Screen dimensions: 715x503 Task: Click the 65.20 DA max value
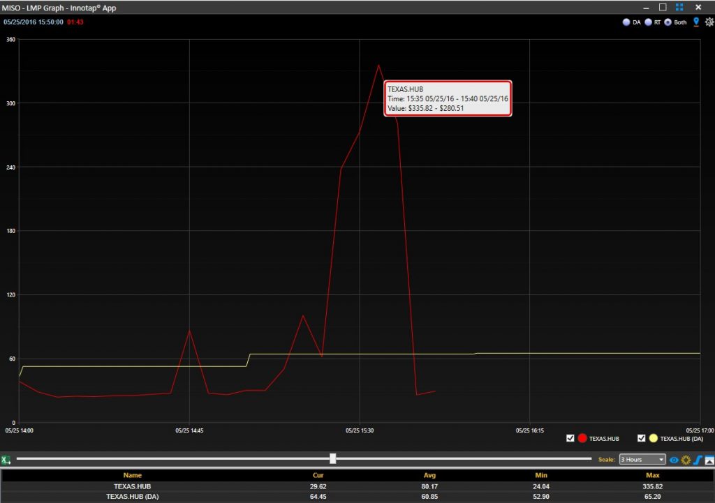click(653, 497)
